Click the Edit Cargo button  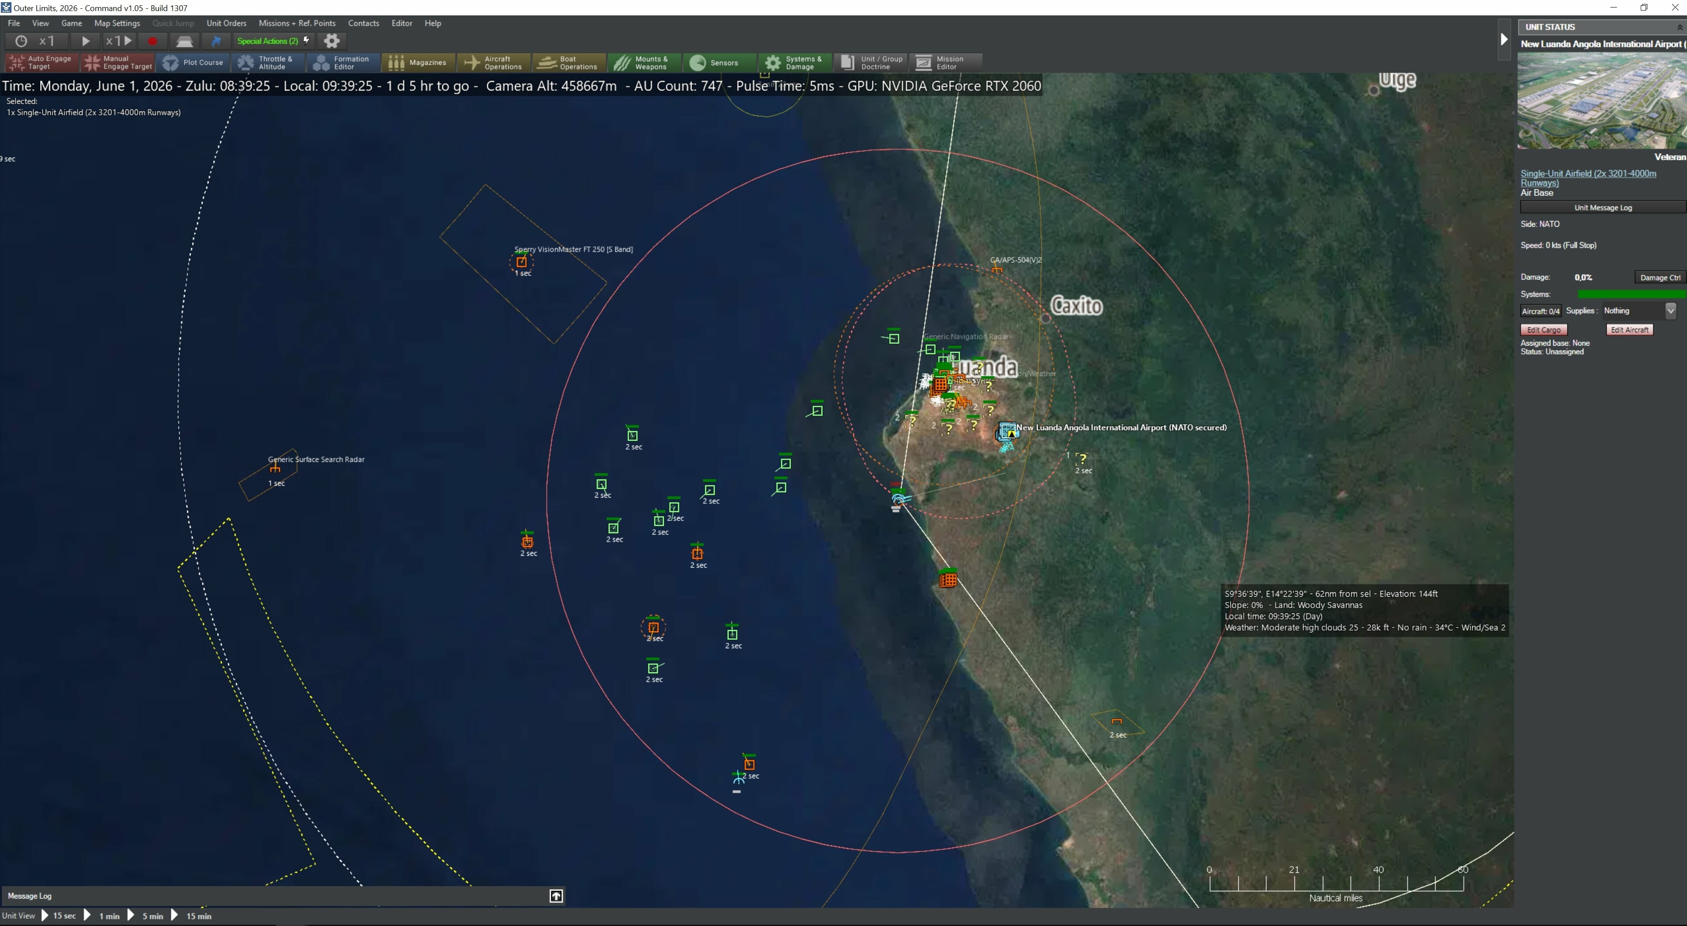coord(1543,330)
